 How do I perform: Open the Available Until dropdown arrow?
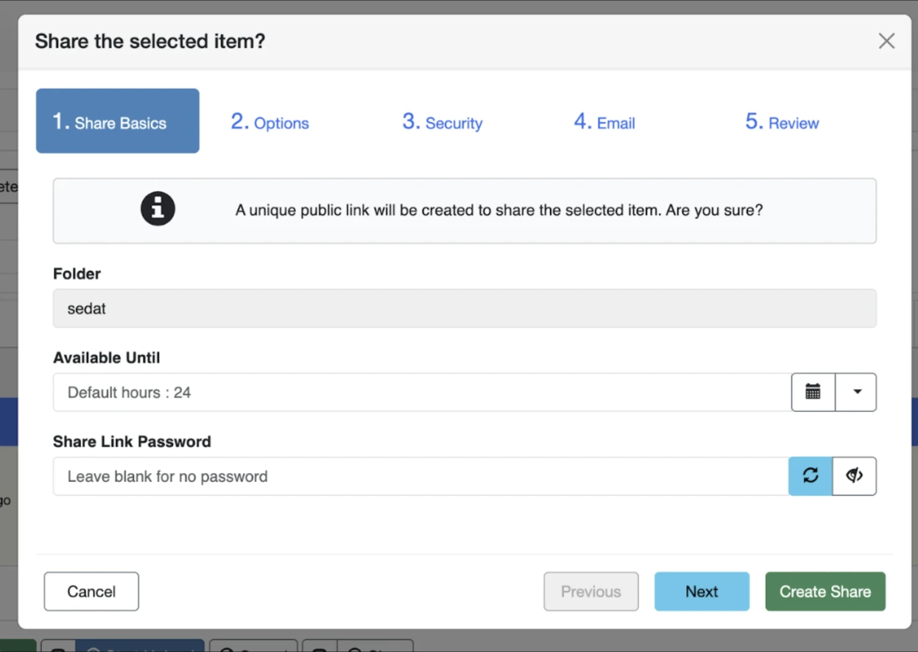click(856, 392)
